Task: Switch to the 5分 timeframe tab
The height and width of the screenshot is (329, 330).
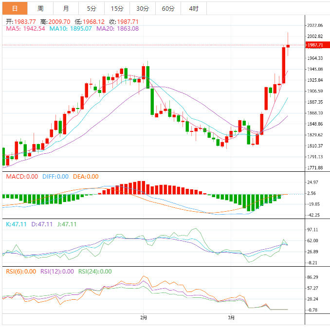Action: 92,8
